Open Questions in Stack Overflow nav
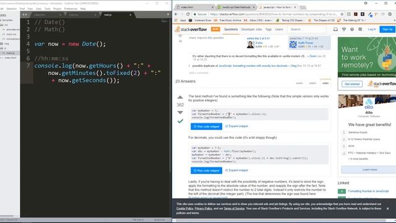 click(231, 29)
